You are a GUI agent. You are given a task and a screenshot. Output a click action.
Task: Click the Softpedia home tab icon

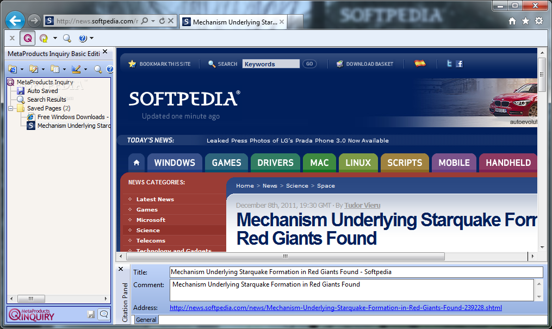tap(137, 163)
